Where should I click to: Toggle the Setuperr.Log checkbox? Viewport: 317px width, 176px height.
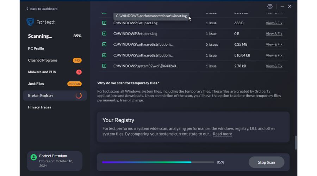point(104,34)
